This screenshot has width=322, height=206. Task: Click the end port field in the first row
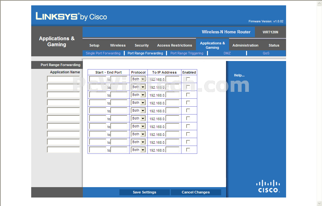click(119, 79)
